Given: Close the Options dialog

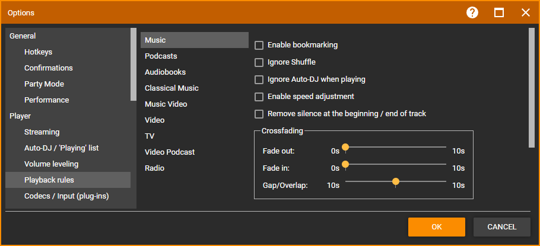Looking at the screenshot, I should click(x=525, y=12).
